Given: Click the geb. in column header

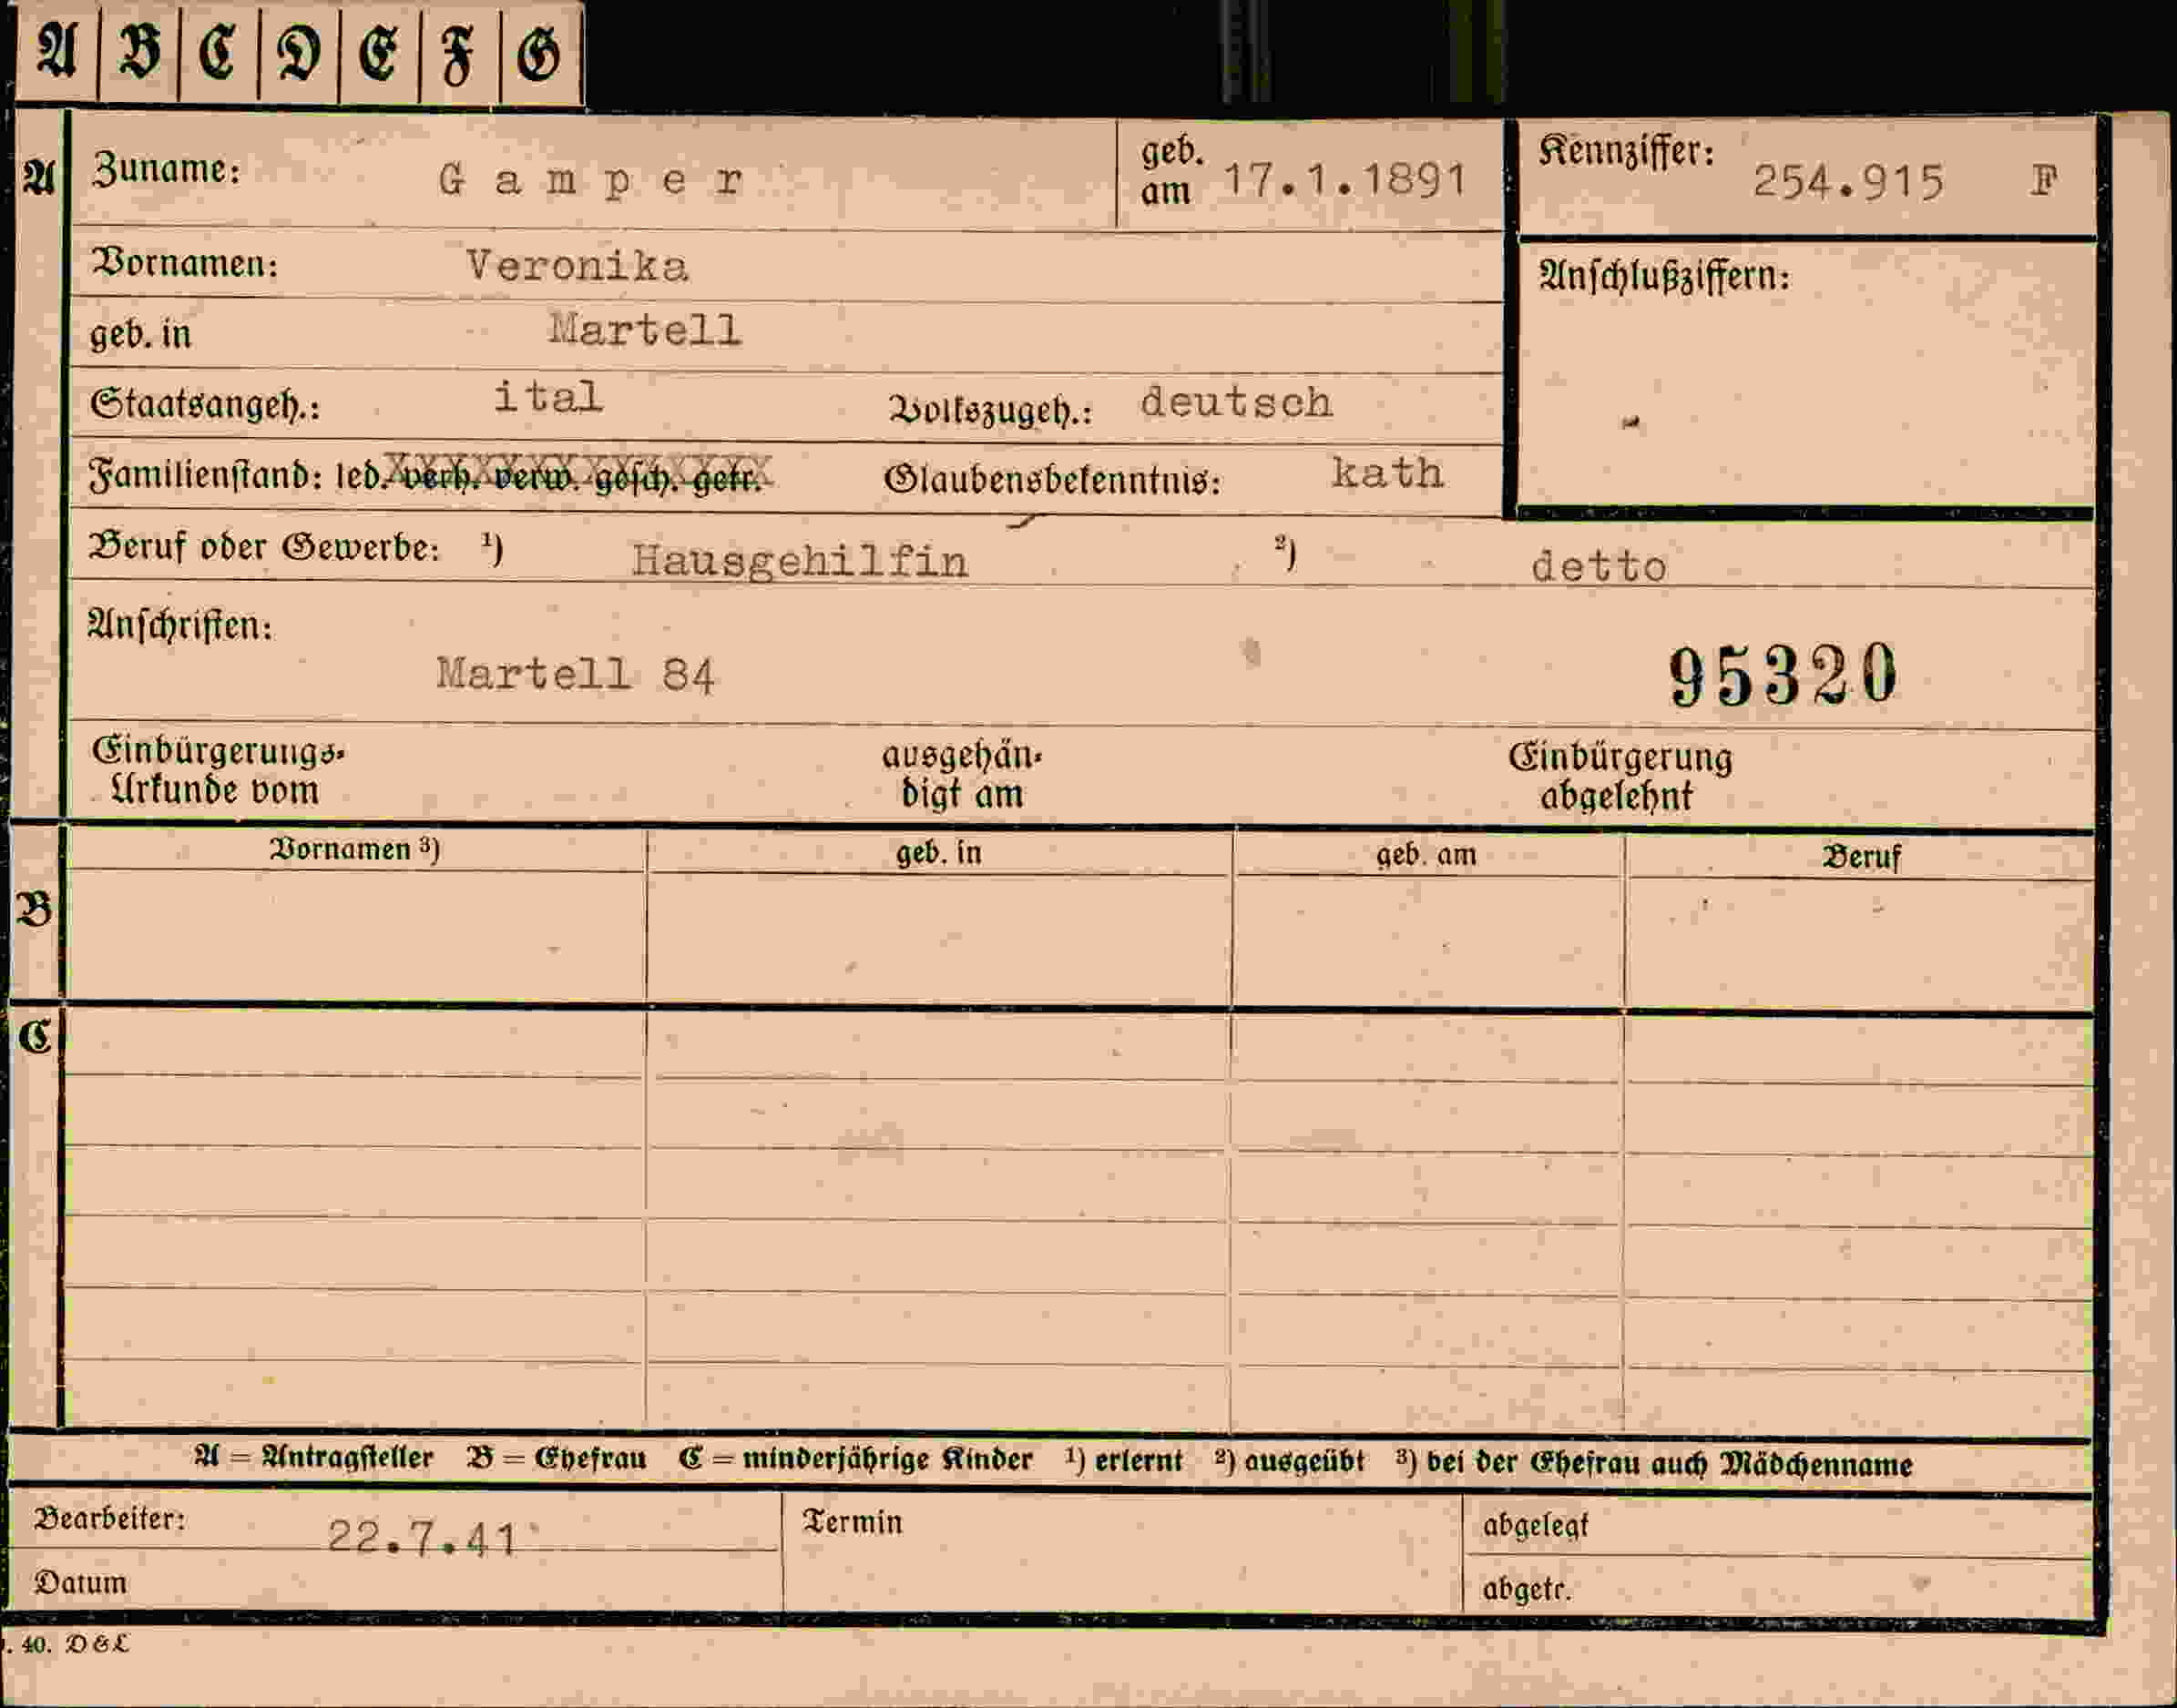Looking at the screenshot, I should tap(938, 853).
